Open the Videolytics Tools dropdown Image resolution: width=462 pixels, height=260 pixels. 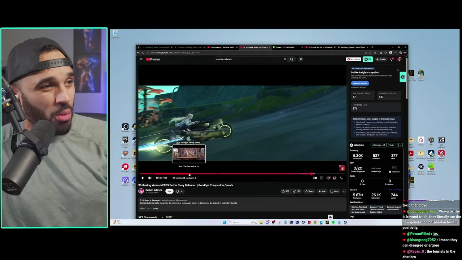tap(392, 145)
